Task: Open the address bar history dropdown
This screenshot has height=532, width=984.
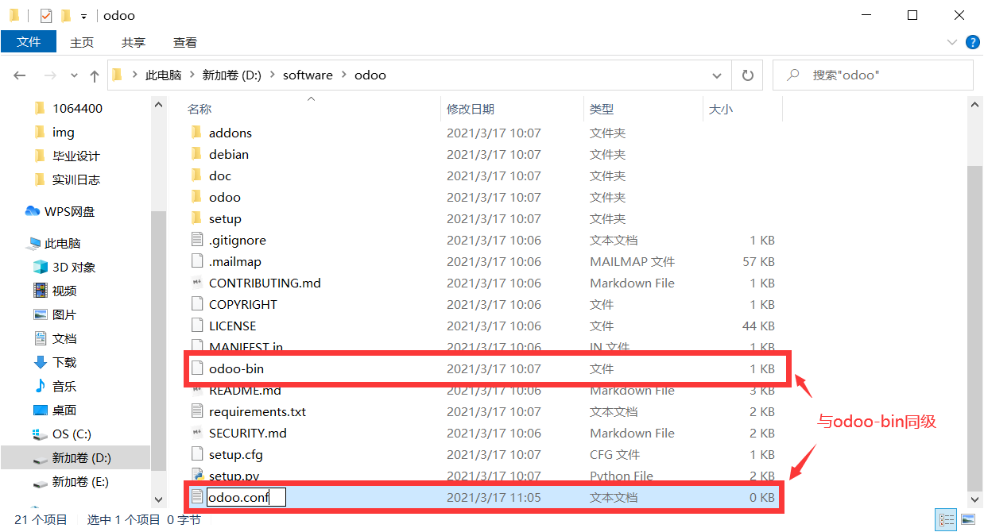Action: 717,74
